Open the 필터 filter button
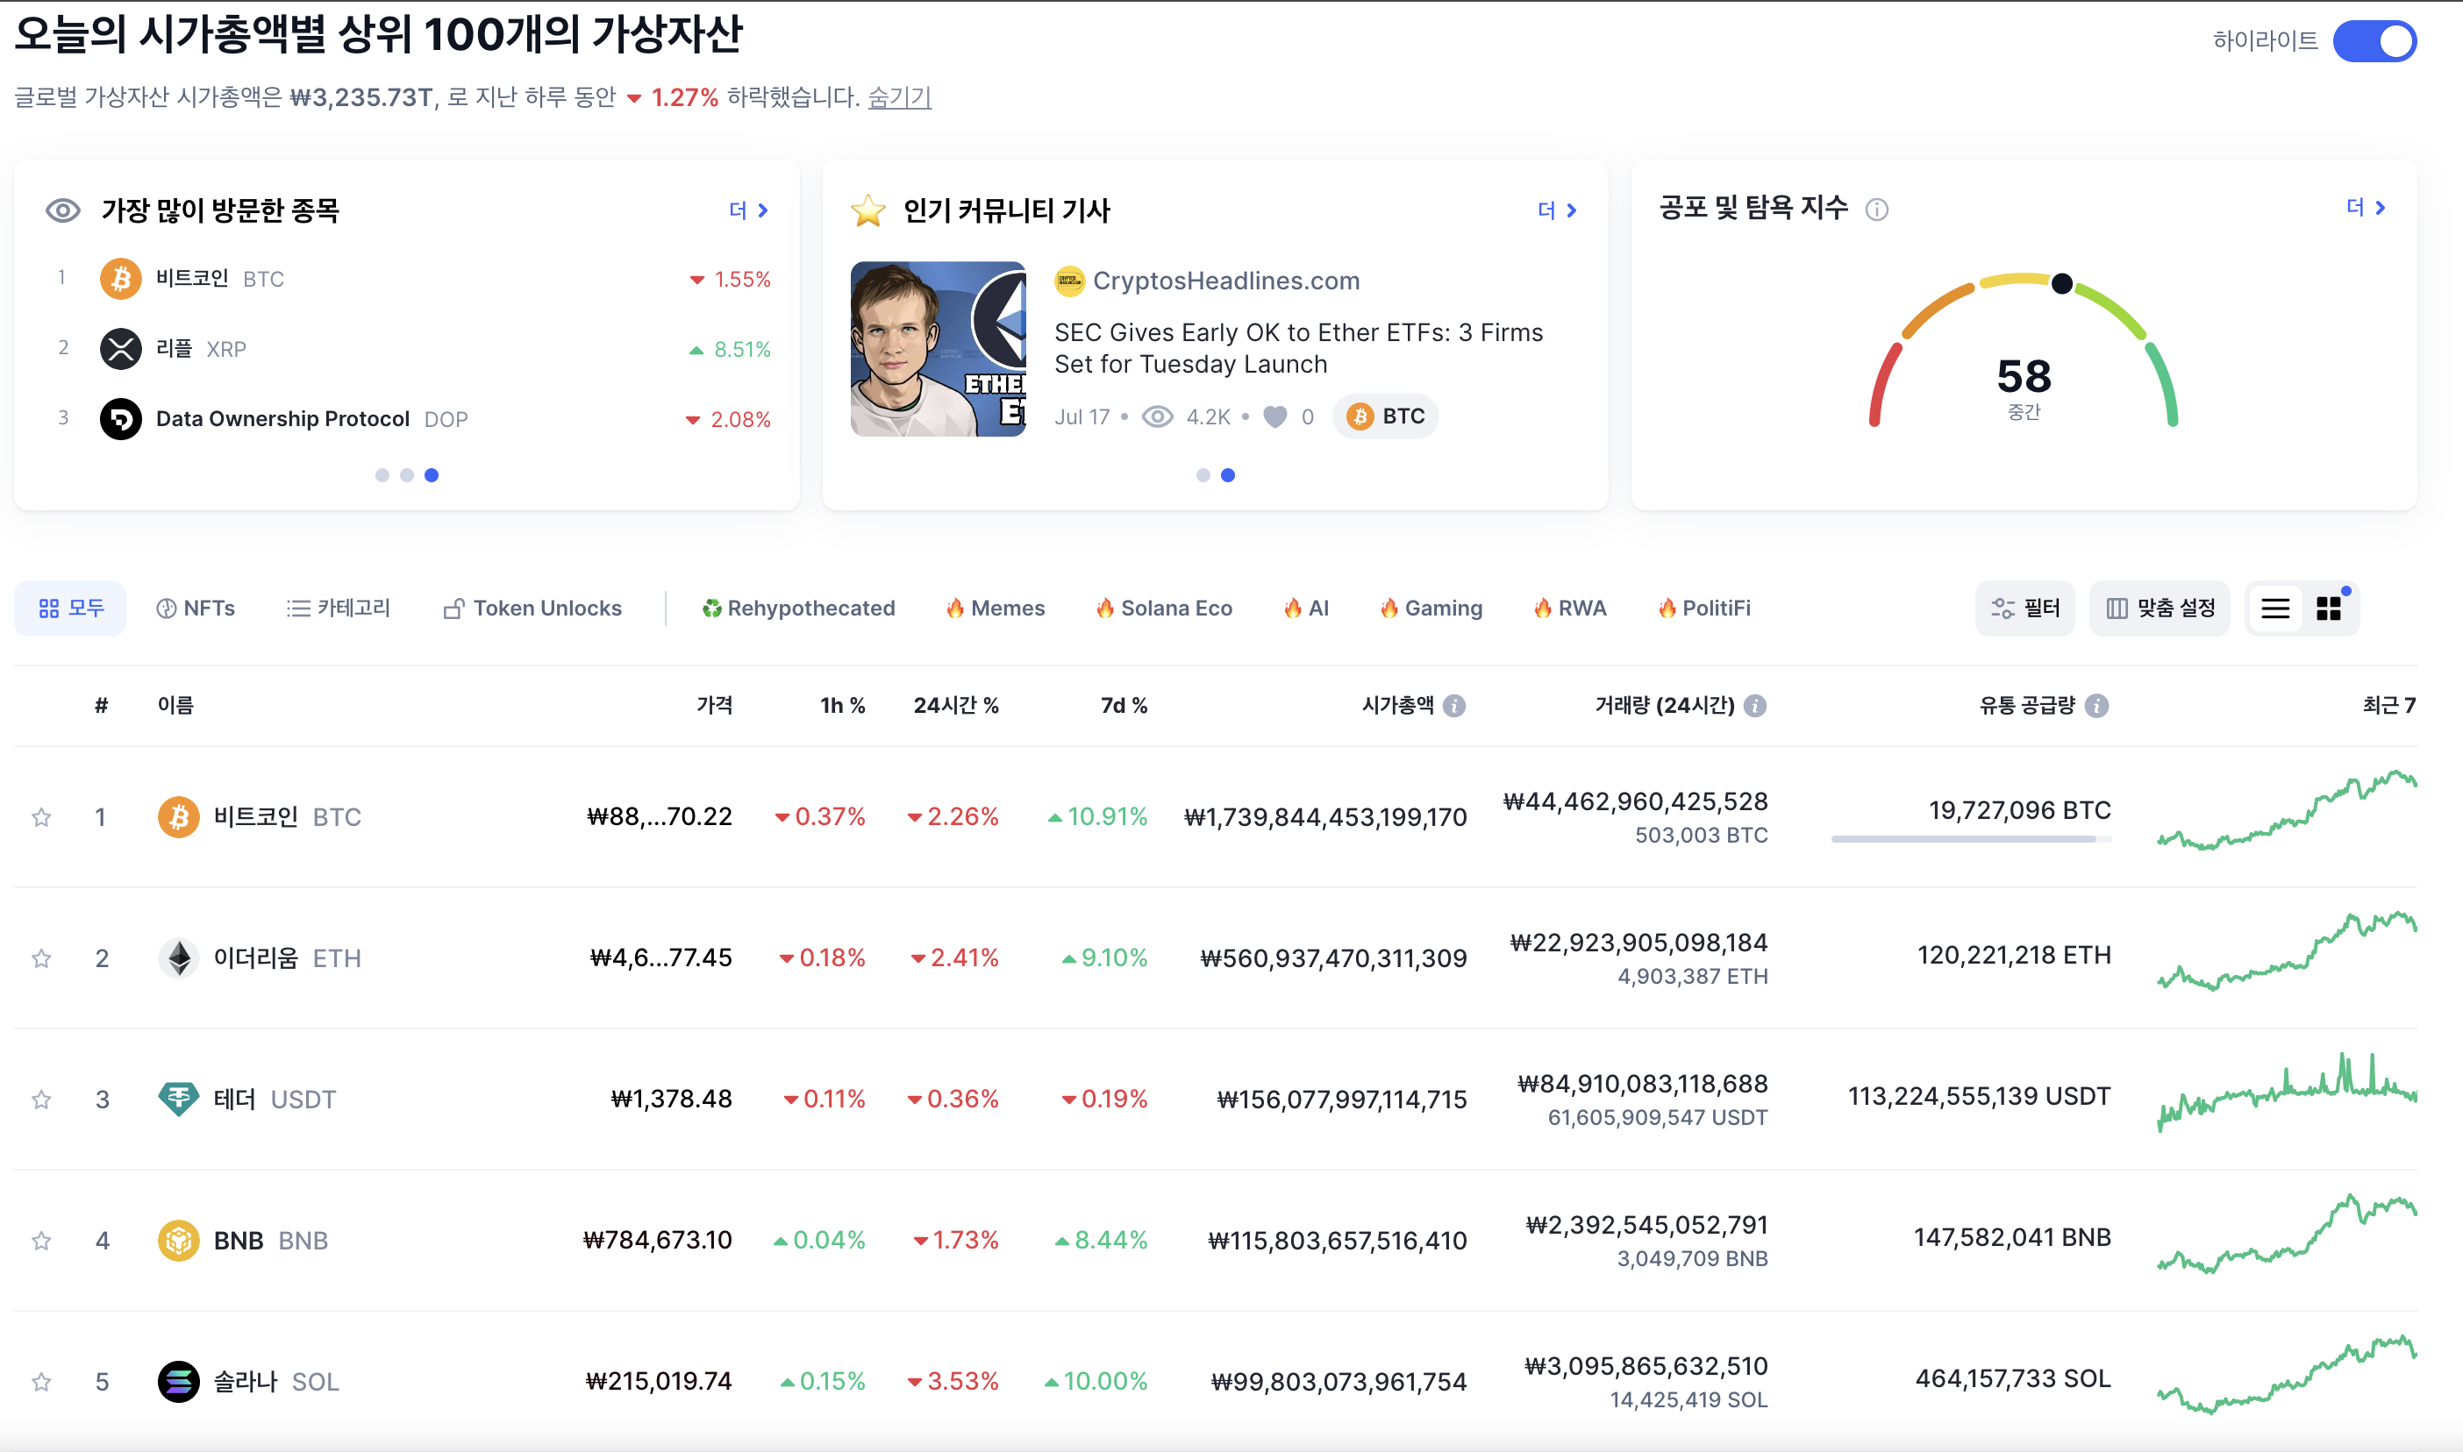The image size is (2463, 1452). click(x=2024, y=609)
